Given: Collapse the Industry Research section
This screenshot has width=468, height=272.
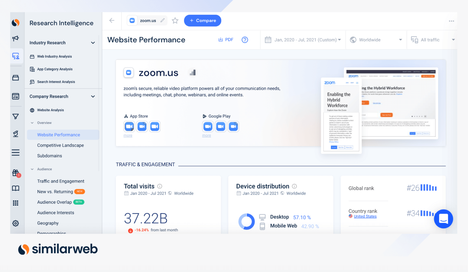Looking at the screenshot, I should [93, 43].
